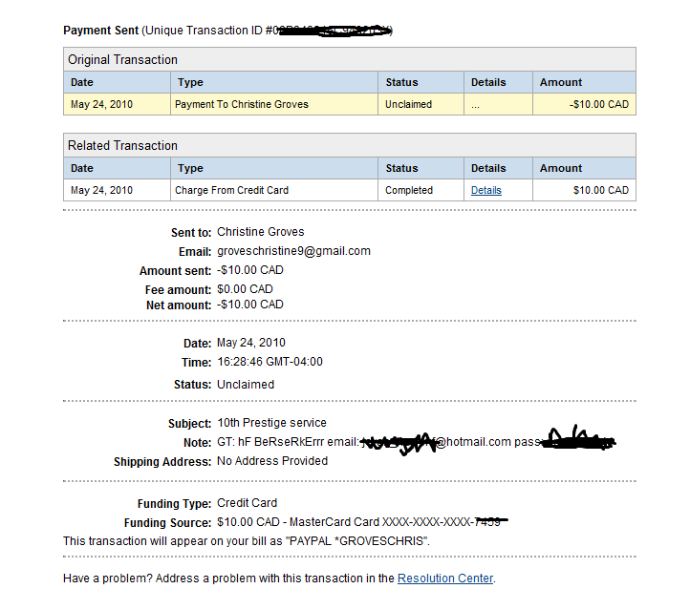The height and width of the screenshot is (589, 690).
Task: Click the MasterCard funding source text
Action: pyautogui.click(x=358, y=522)
